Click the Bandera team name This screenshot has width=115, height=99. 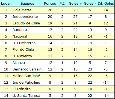pos(20,30)
